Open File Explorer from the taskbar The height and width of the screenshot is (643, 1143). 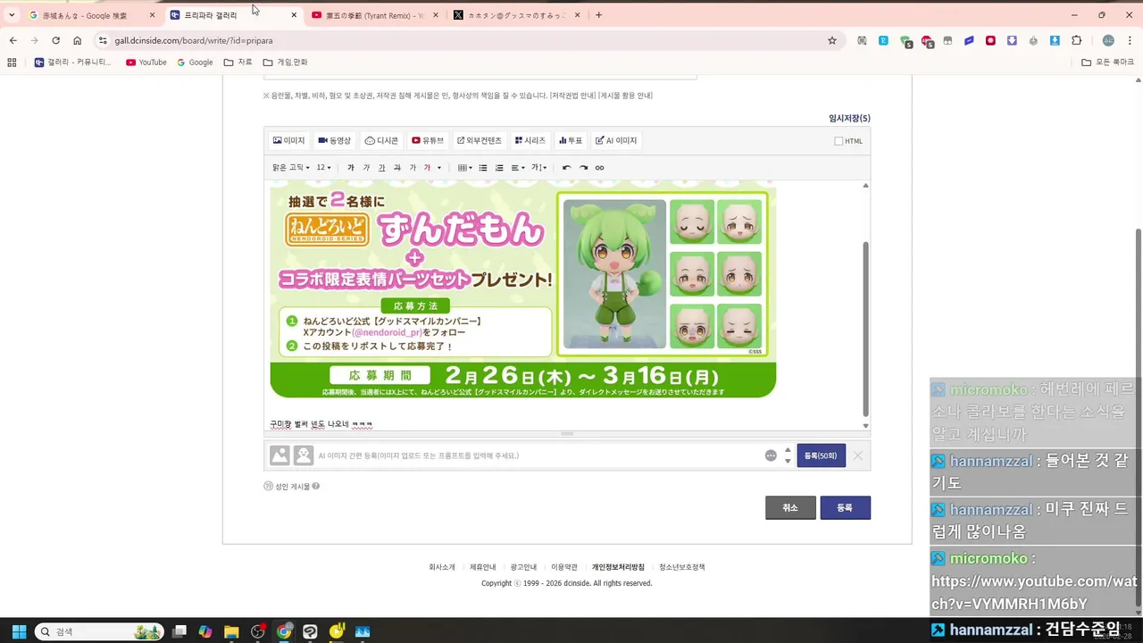pos(231,631)
